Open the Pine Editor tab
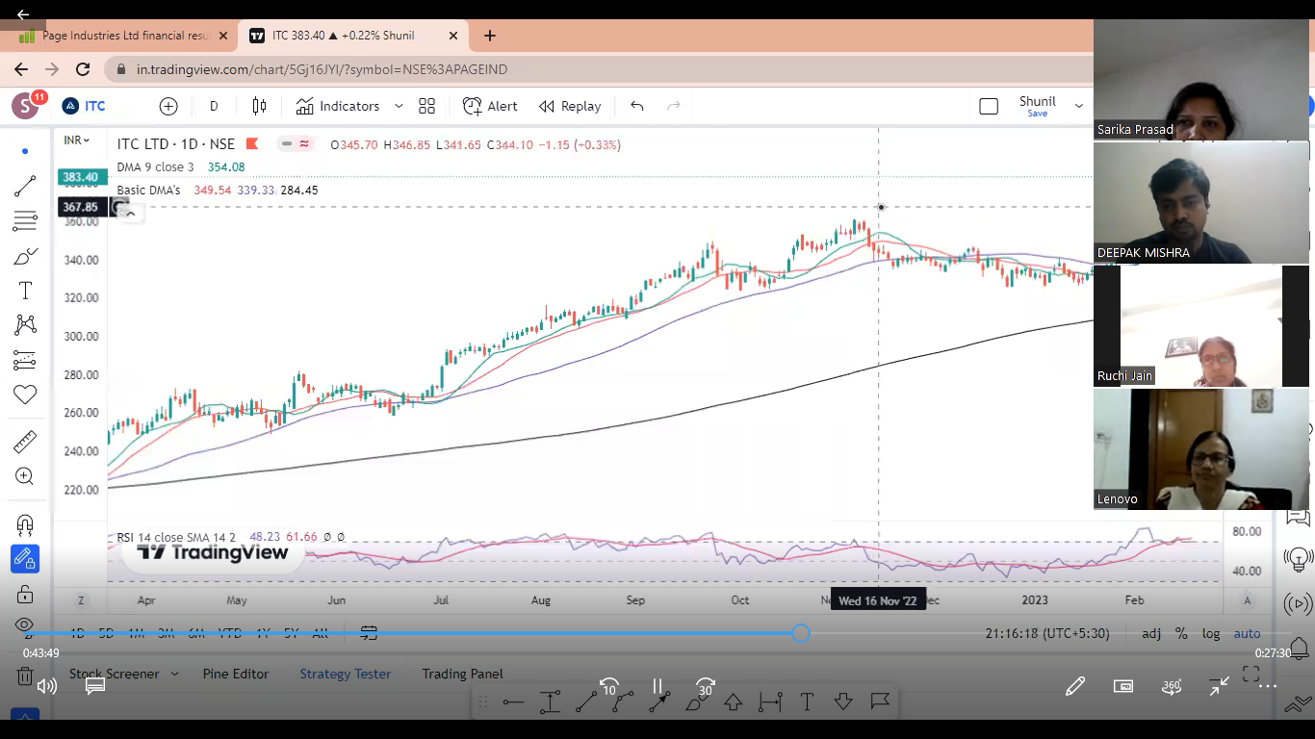Viewport: 1315px width, 739px height. click(236, 674)
